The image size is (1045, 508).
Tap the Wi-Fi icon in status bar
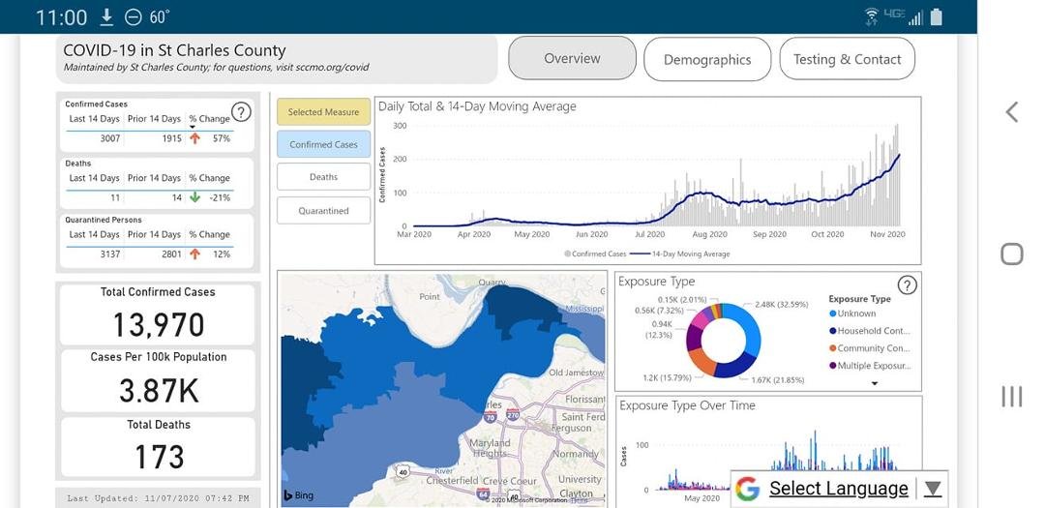tap(871, 17)
